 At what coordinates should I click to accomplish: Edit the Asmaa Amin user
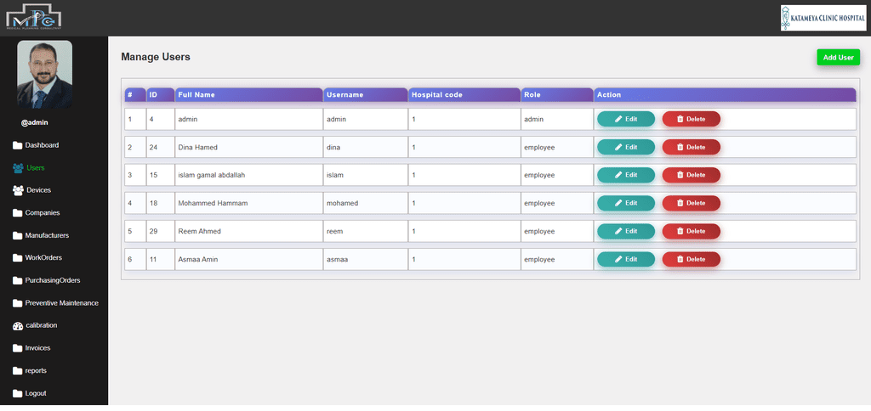coord(626,259)
